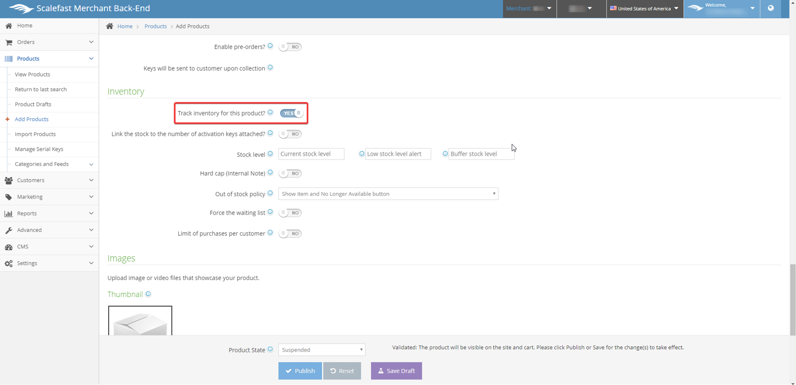Click info icon beside Enable pre-orders
Image resolution: width=796 pixels, height=385 pixels.
coord(270,46)
